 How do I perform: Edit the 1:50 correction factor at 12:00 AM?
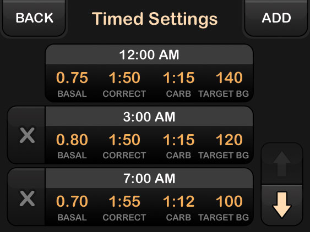124,78
